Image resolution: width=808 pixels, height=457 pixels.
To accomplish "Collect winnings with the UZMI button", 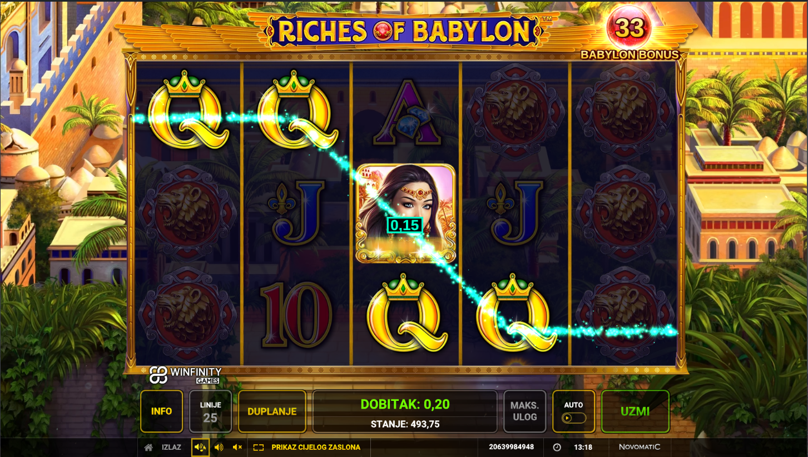I will pyautogui.click(x=635, y=411).
